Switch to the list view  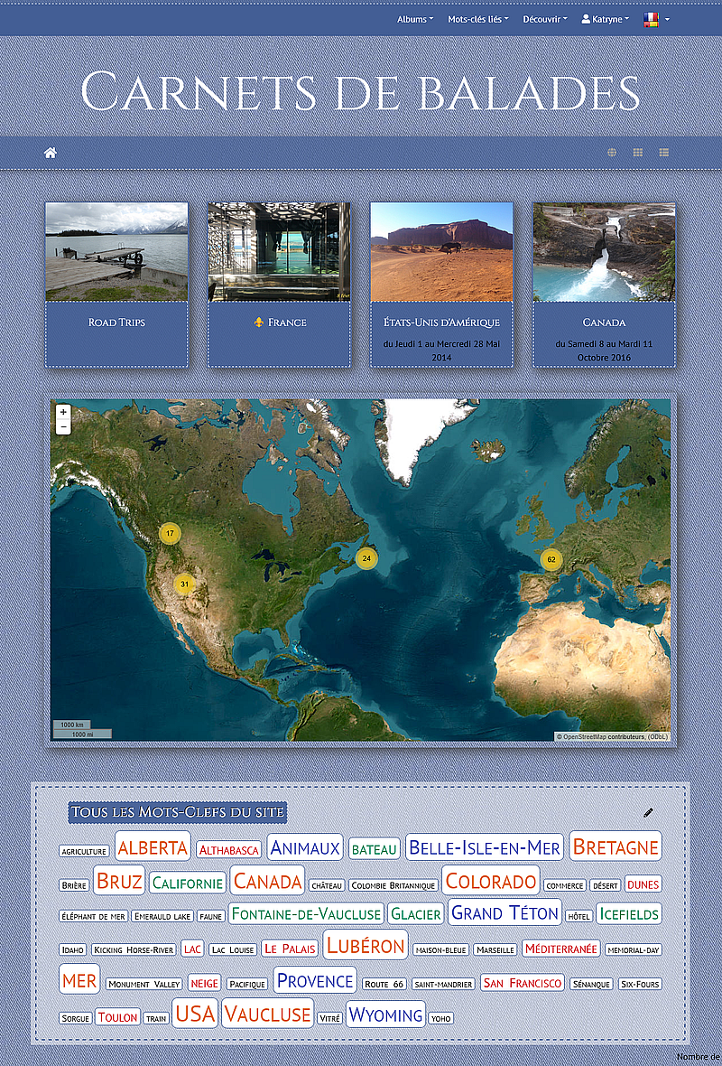663,153
